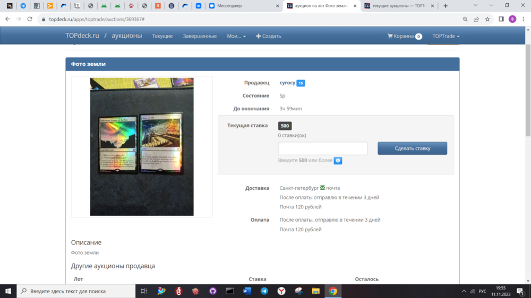Open the network status tray icon

pyautogui.click(x=473, y=291)
